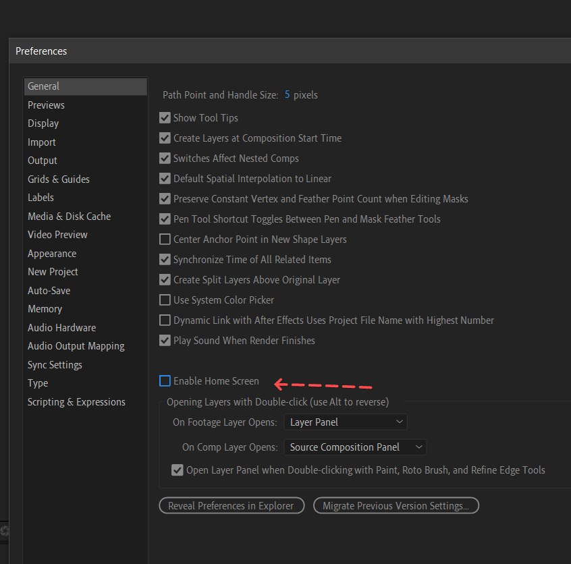Toggle the Show Tool Tips checkbox
This screenshot has height=564, width=571.
click(x=165, y=118)
